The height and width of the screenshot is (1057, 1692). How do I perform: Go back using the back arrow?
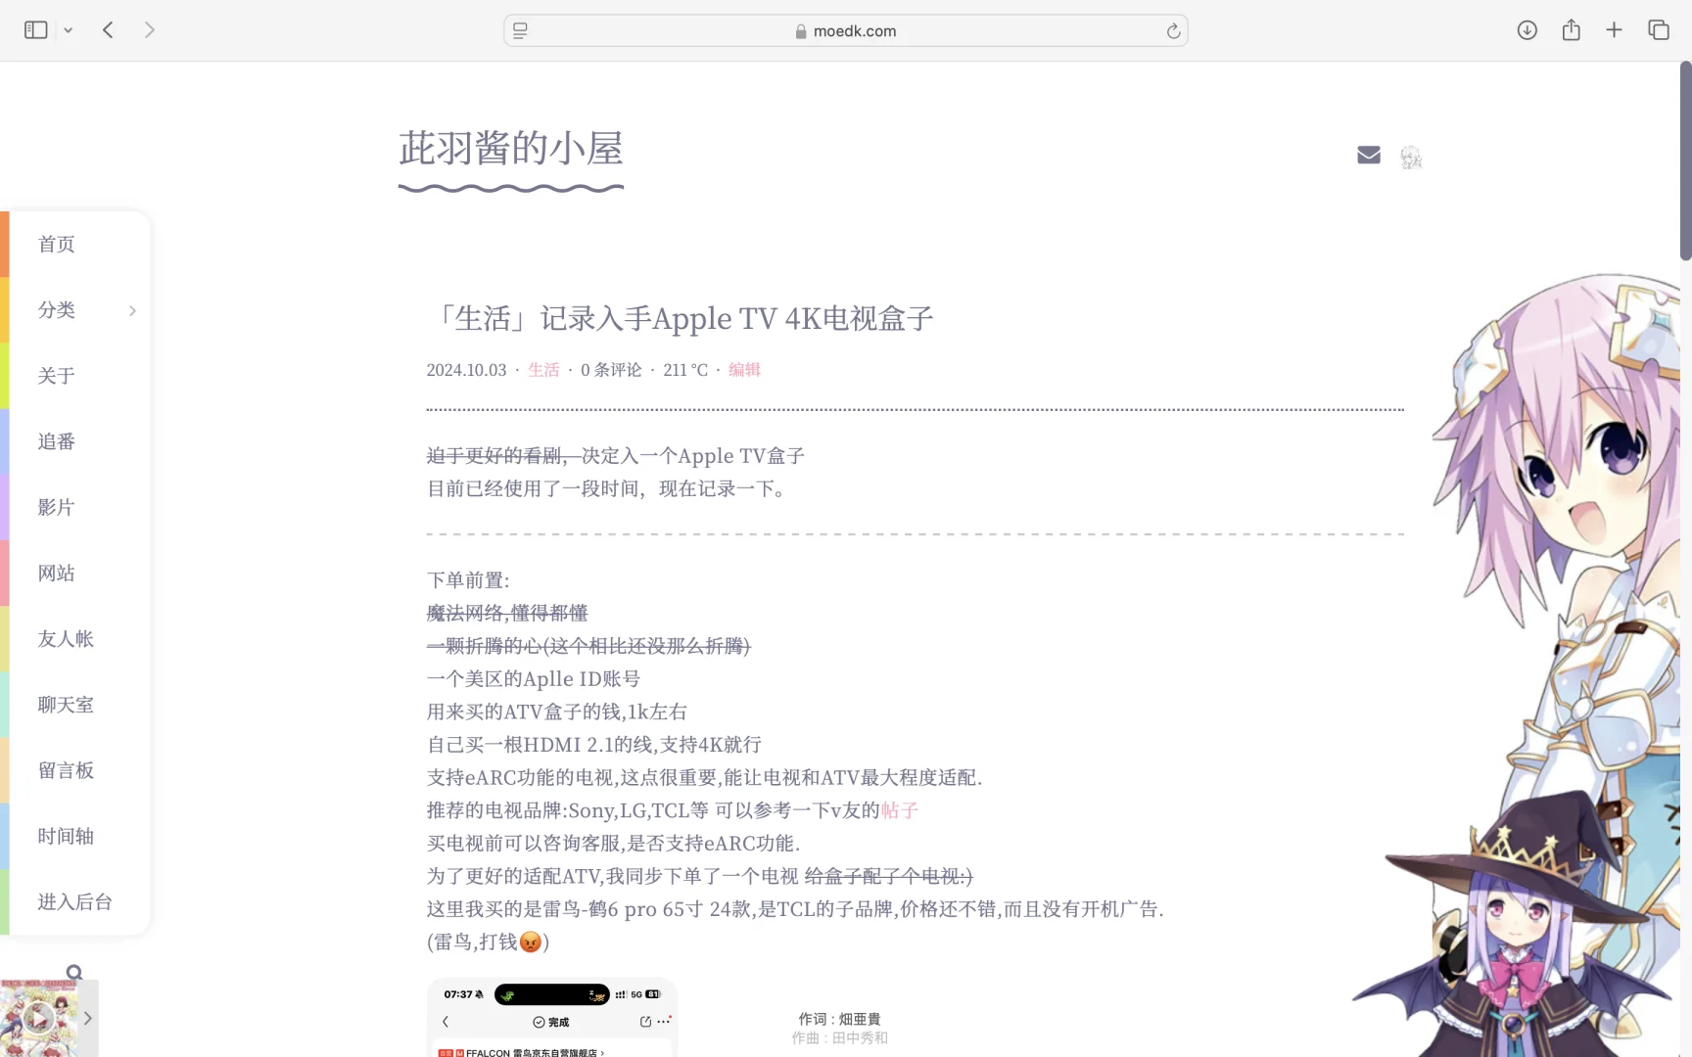(x=108, y=29)
